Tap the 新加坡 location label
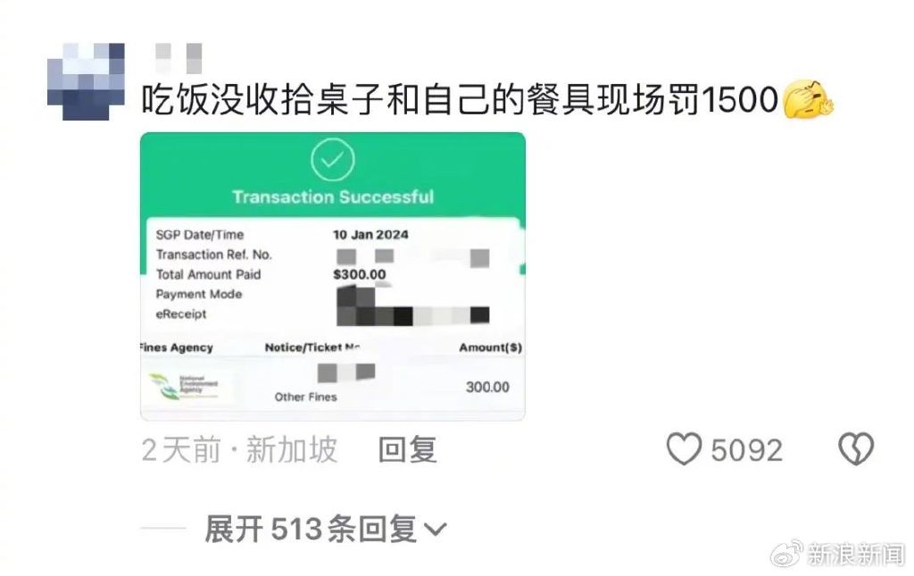Image resolution: width=914 pixels, height=576 pixels. pos(292,449)
